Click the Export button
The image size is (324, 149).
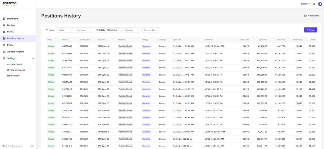coord(311,30)
